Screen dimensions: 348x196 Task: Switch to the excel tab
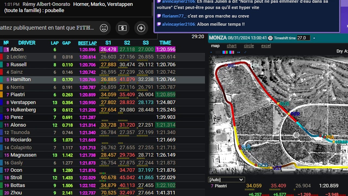coord(266,46)
